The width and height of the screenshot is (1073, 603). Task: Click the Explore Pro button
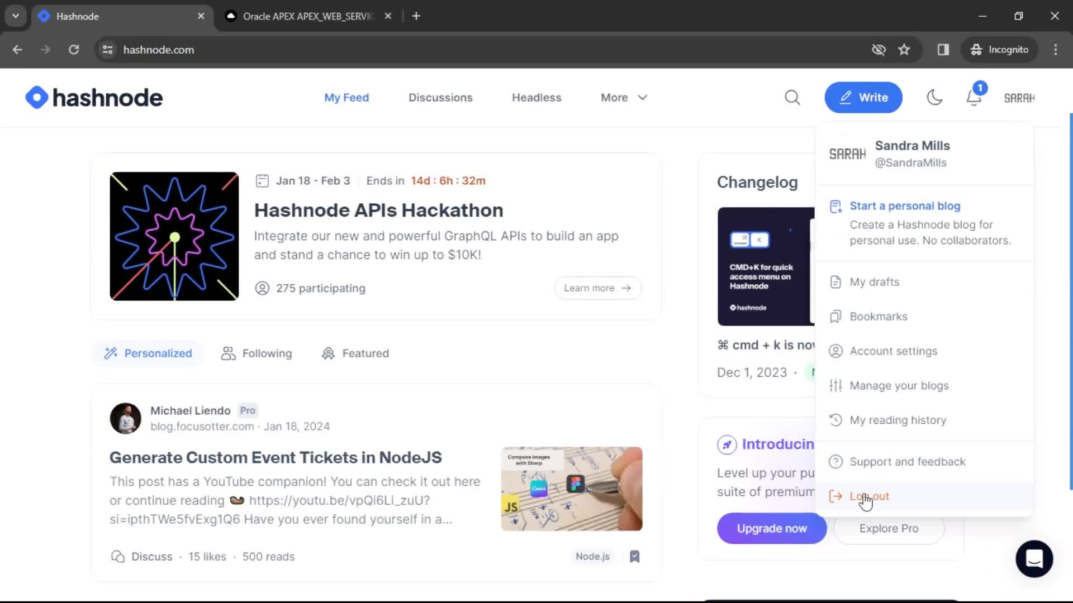point(889,528)
